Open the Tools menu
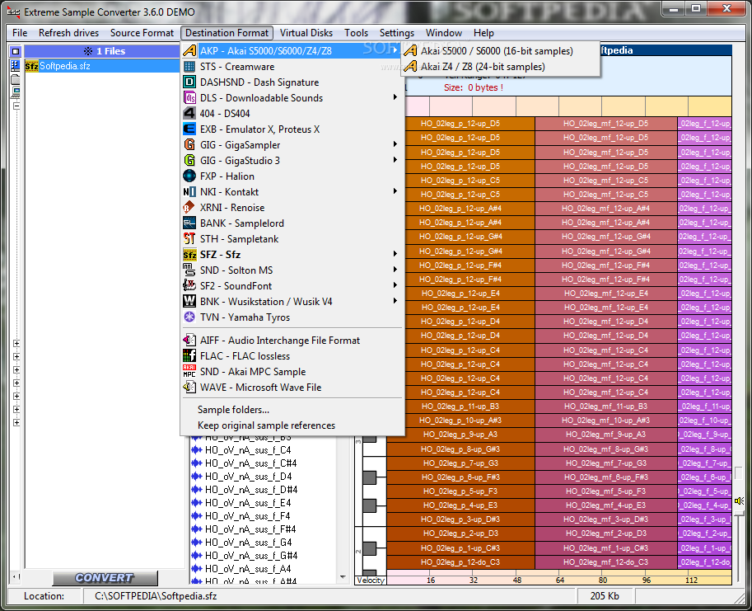Image resolution: width=752 pixels, height=611 pixels. (x=357, y=33)
